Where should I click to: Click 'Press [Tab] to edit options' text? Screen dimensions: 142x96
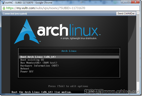click(68, 86)
